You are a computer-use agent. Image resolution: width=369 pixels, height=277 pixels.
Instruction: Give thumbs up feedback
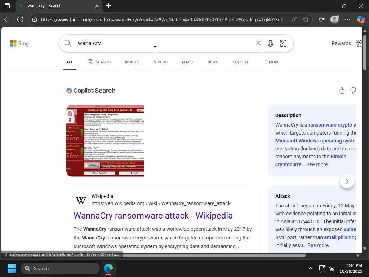[x=342, y=91]
